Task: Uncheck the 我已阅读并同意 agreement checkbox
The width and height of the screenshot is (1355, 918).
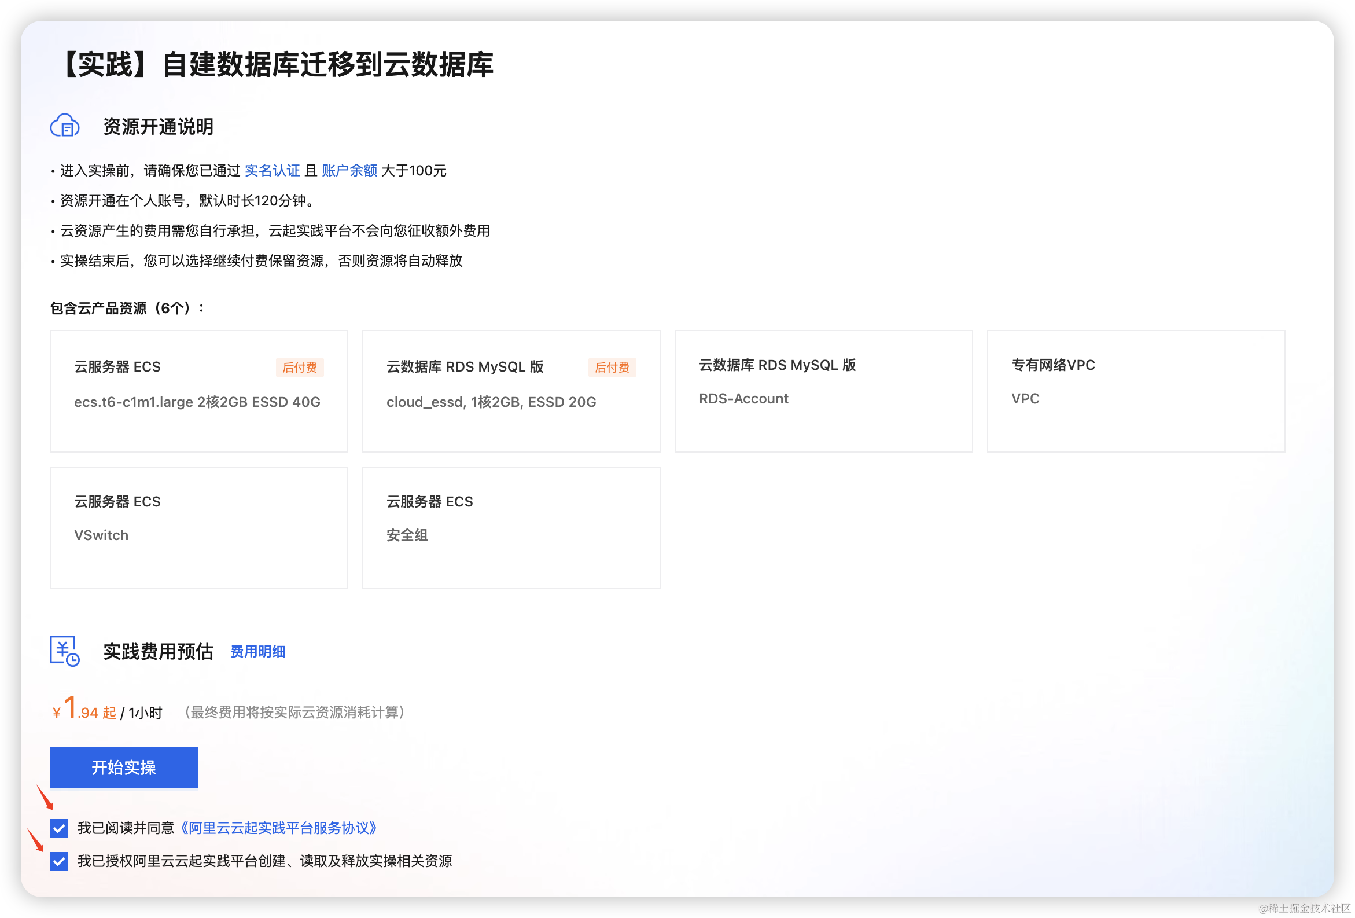Action: pyautogui.click(x=59, y=828)
